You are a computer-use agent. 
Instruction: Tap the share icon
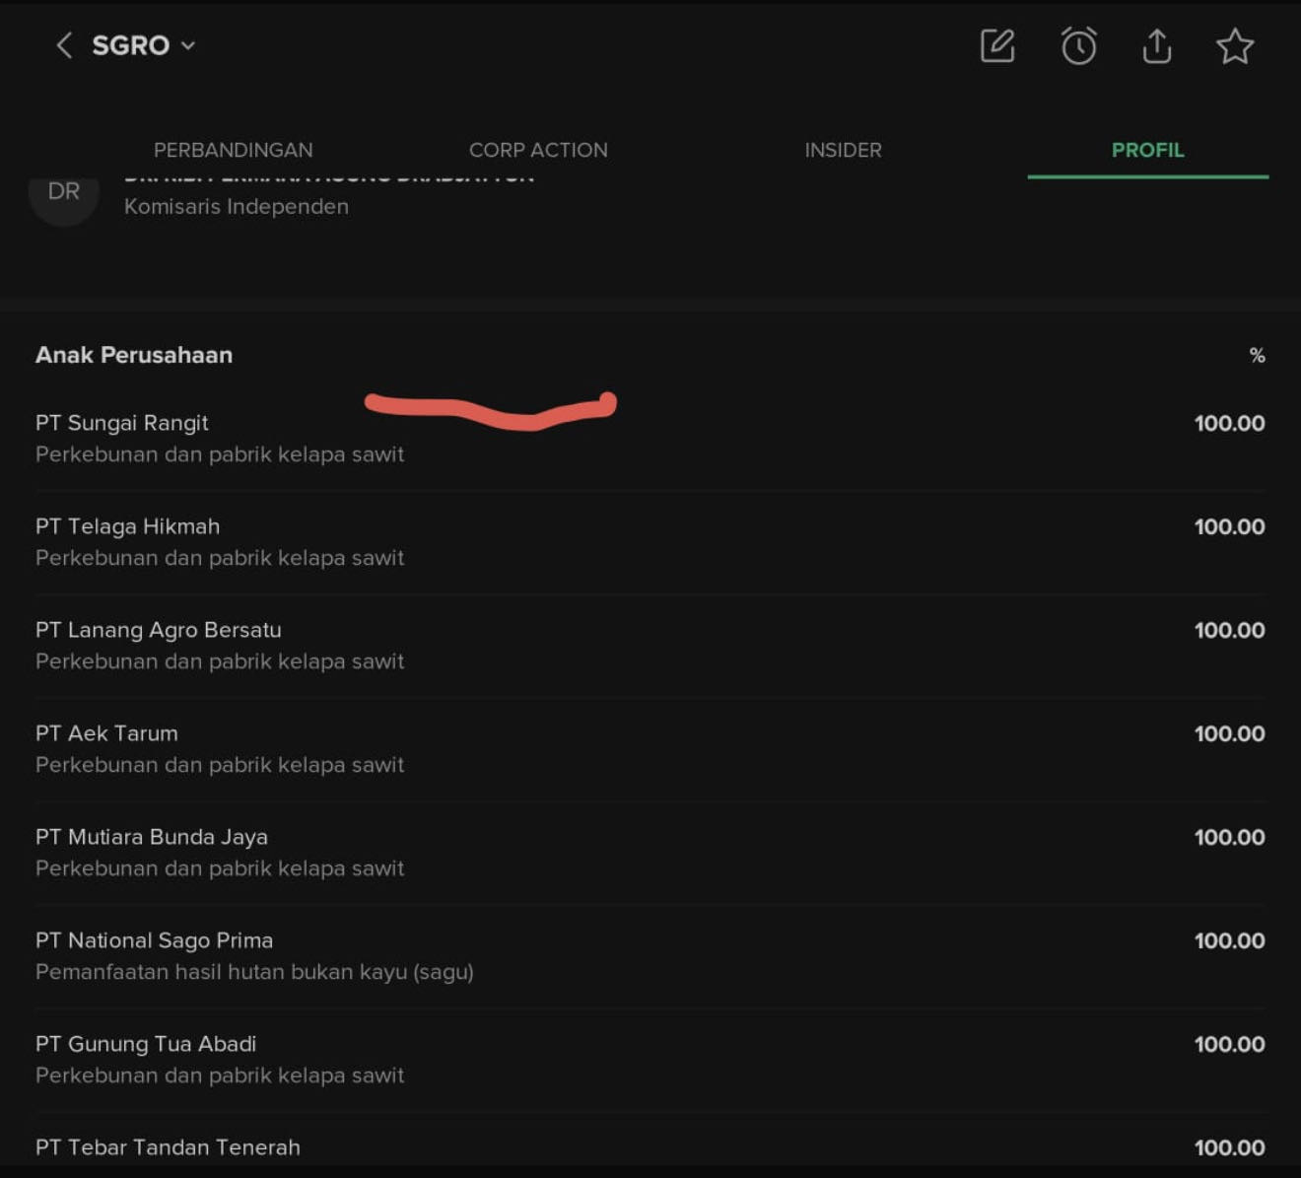click(x=1157, y=45)
